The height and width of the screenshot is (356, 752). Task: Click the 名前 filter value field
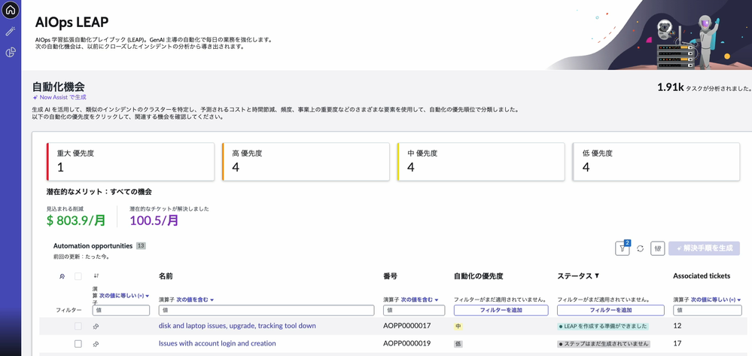pyautogui.click(x=266, y=310)
